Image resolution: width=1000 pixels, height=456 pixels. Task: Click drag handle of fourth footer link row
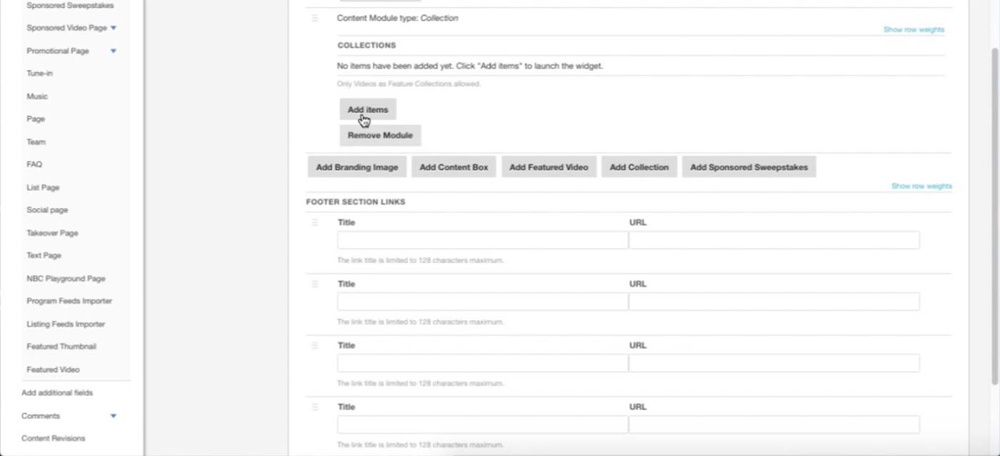pos(315,407)
